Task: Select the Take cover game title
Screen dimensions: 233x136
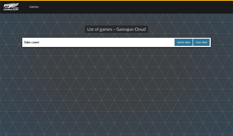Action: (x=32, y=42)
